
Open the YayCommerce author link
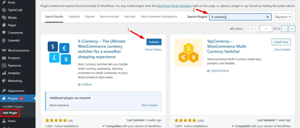point(220,71)
